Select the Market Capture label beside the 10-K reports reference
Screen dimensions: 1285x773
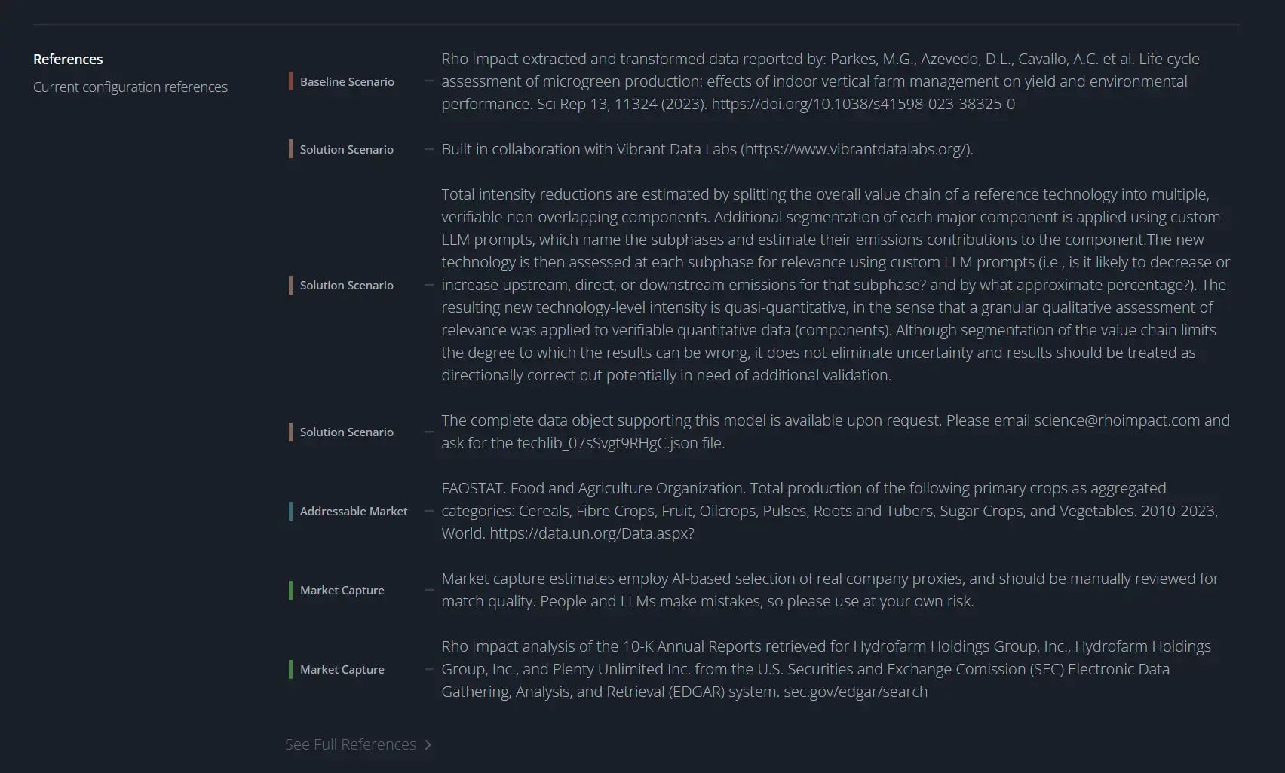pos(342,669)
